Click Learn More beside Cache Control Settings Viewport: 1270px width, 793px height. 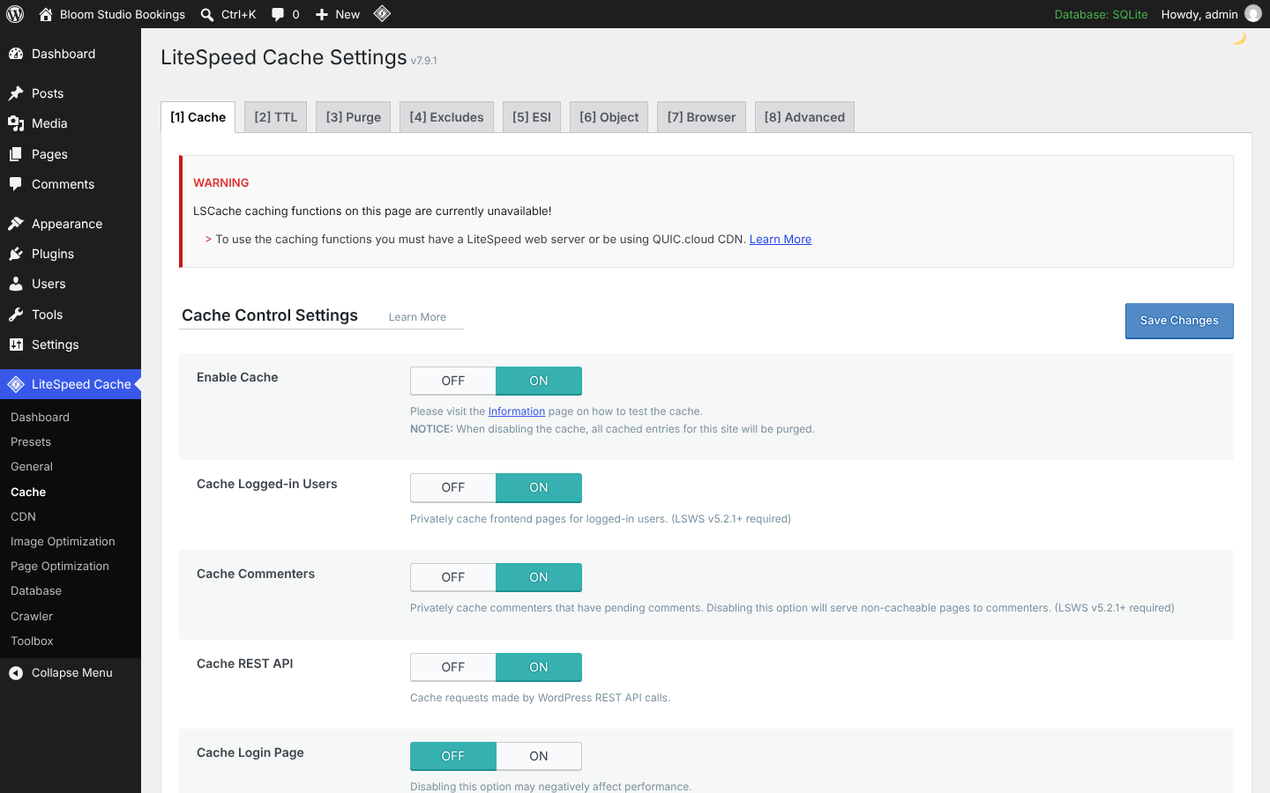(417, 317)
